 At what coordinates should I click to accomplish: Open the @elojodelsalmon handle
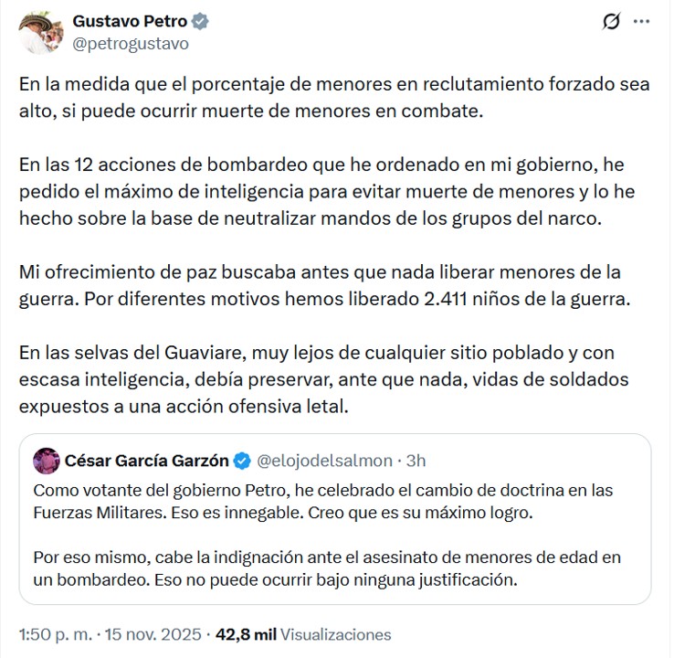pos(324,459)
